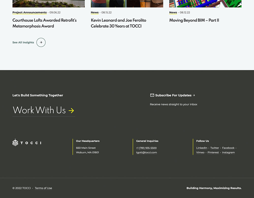Visit the LinkedIn page link
This screenshot has height=198, width=254.
click(x=202, y=148)
